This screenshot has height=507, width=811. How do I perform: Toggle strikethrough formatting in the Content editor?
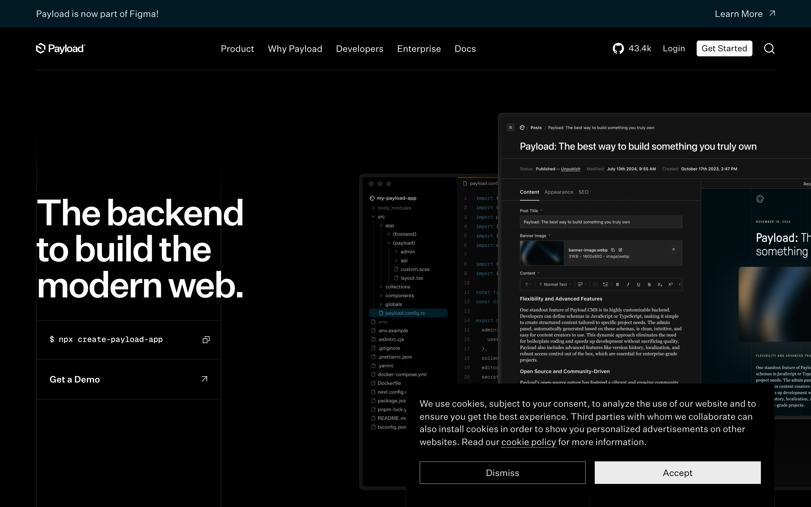[x=649, y=284]
